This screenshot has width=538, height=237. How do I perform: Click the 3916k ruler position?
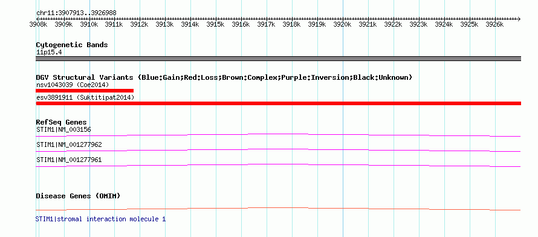point(241,24)
